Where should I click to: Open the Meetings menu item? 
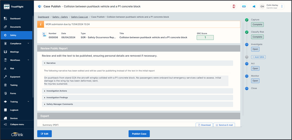14,52
